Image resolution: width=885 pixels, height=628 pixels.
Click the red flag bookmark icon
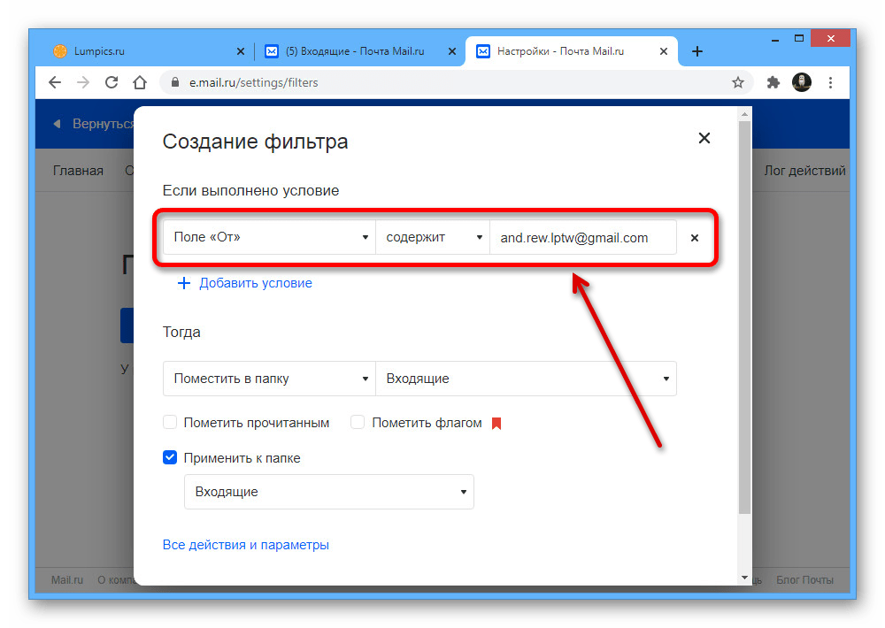[x=496, y=423]
